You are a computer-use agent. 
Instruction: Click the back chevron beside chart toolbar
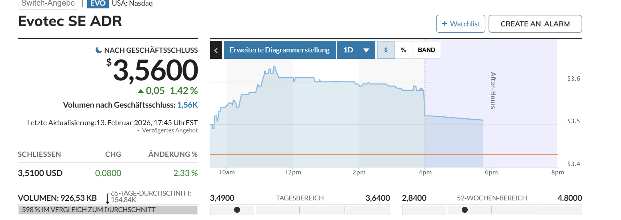[x=216, y=50]
